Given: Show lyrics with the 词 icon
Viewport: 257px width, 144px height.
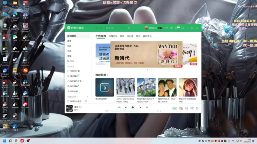Looking at the screenshot, I should [x=147, y=107].
